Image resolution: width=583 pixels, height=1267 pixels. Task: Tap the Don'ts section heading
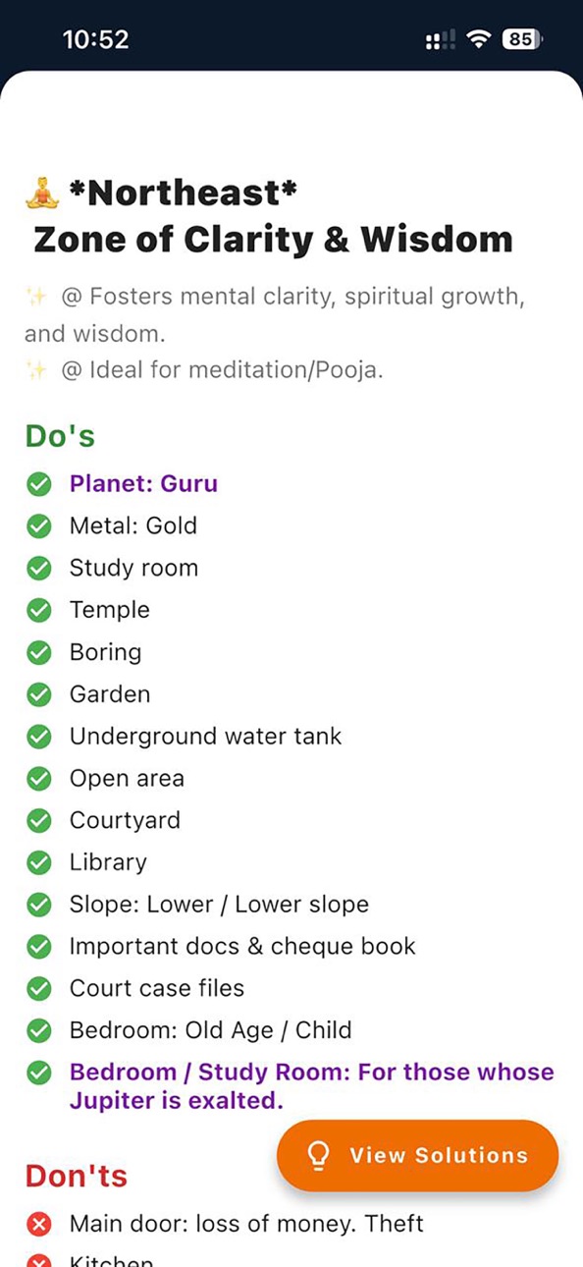[77, 1176]
